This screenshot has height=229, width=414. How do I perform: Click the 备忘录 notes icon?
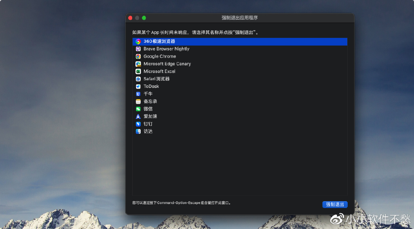pyautogui.click(x=138, y=101)
